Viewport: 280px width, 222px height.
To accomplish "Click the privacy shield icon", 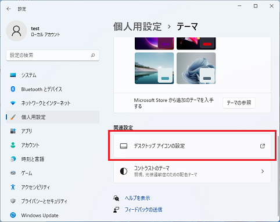I will [x=13, y=201].
